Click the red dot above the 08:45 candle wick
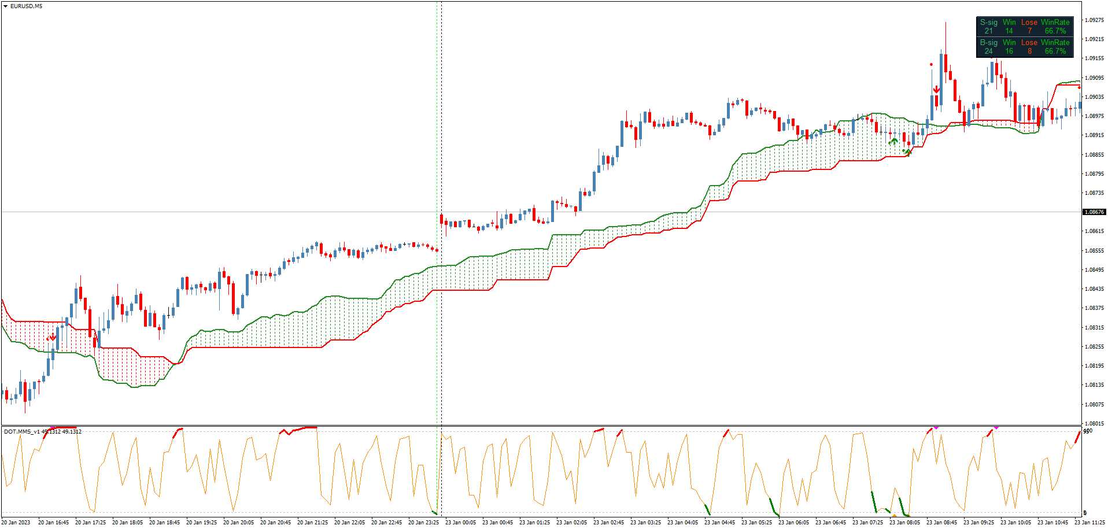Screen dimensions: 1108x529 (x=931, y=64)
